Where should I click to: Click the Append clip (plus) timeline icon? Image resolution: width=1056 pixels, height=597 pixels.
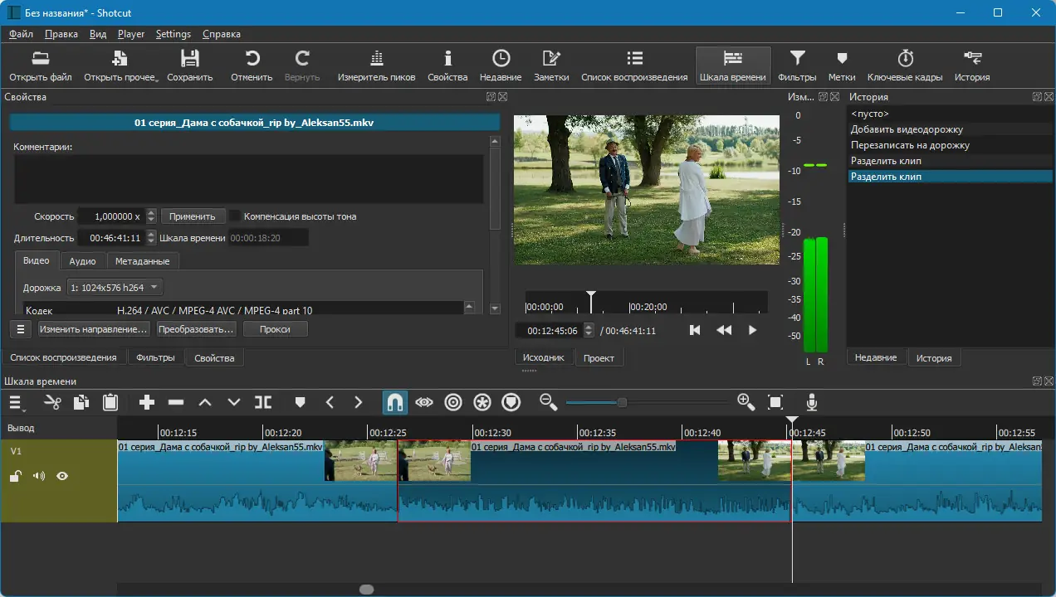coord(147,402)
